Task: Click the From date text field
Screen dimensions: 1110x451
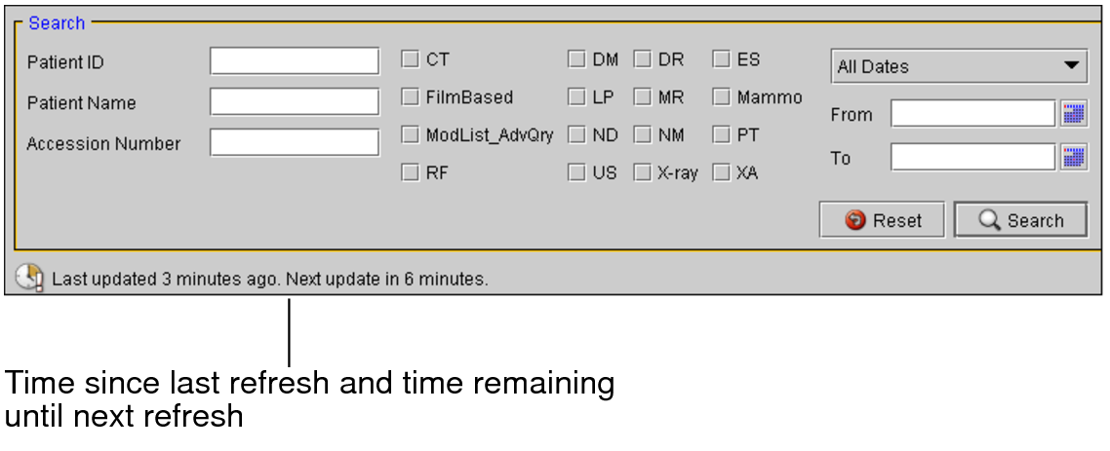Action: 972,114
